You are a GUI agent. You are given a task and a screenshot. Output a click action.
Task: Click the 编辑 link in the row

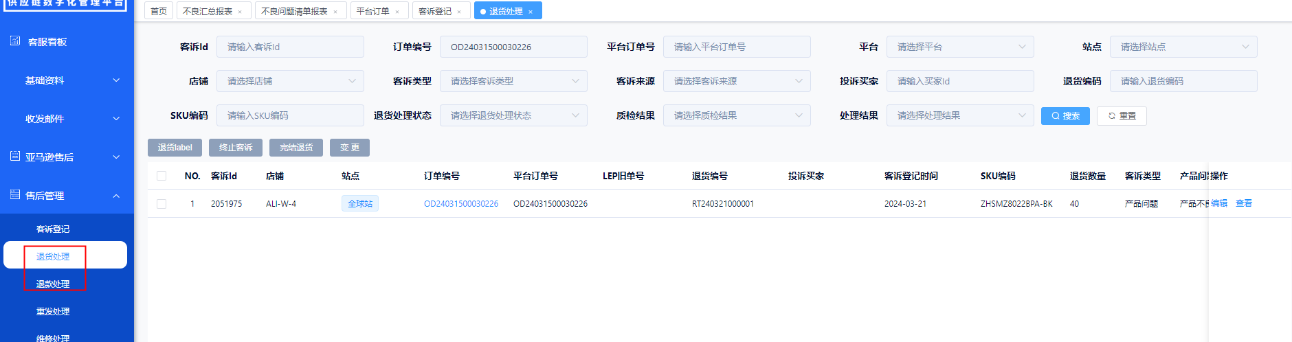(1219, 203)
